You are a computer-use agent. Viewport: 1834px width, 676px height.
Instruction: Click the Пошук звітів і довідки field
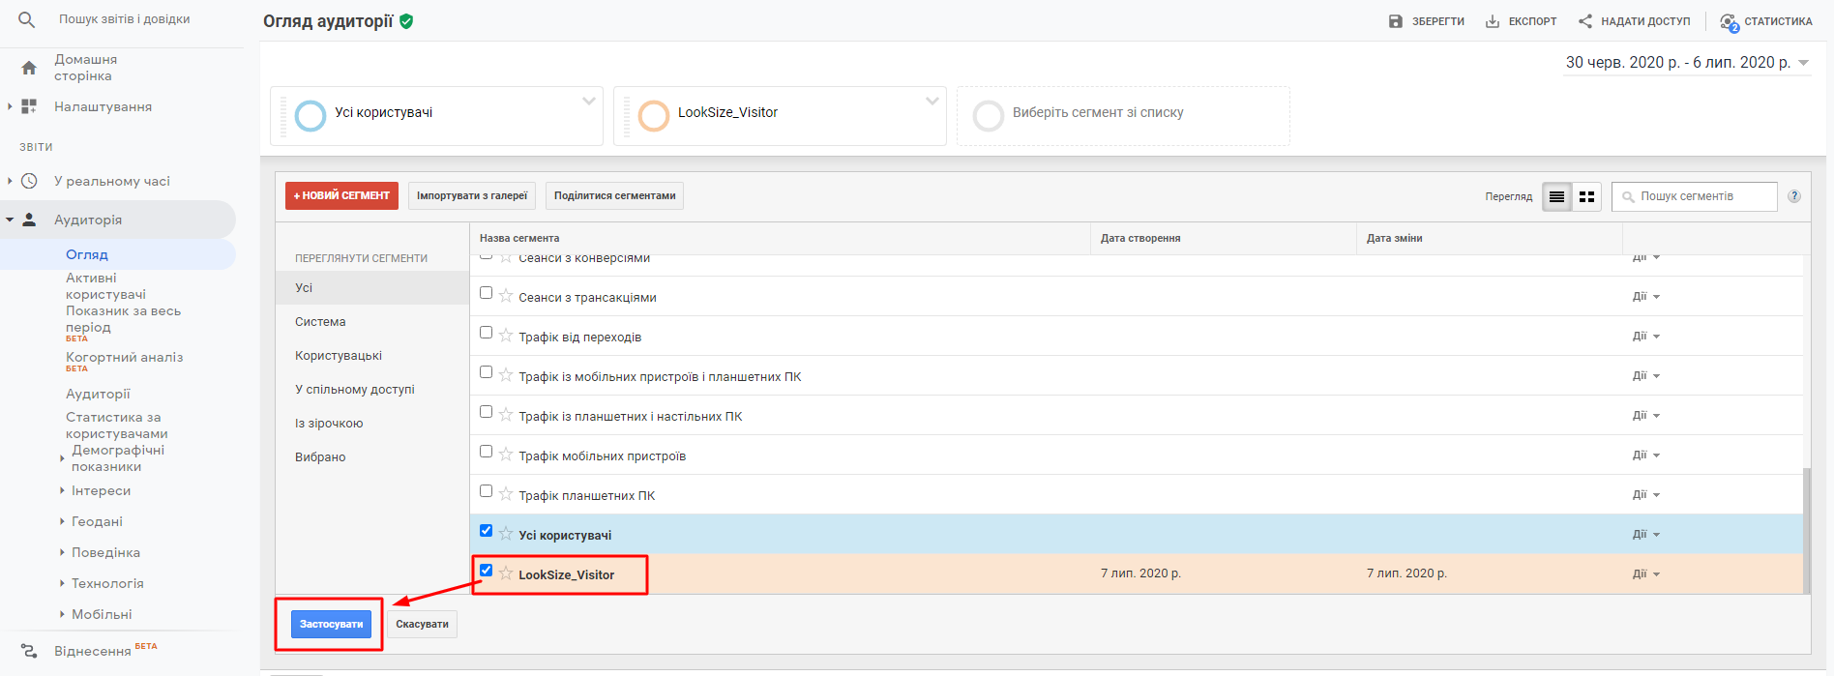coord(124,19)
